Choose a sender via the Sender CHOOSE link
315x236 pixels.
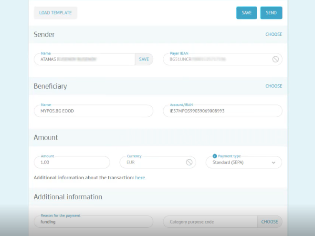[273, 34]
